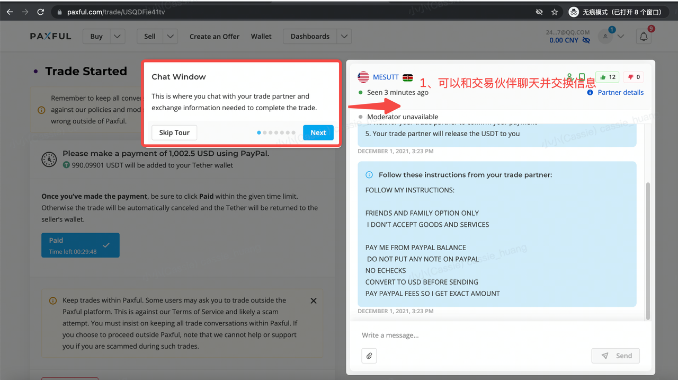Click the Write a message input field

(x=498, y=335)
